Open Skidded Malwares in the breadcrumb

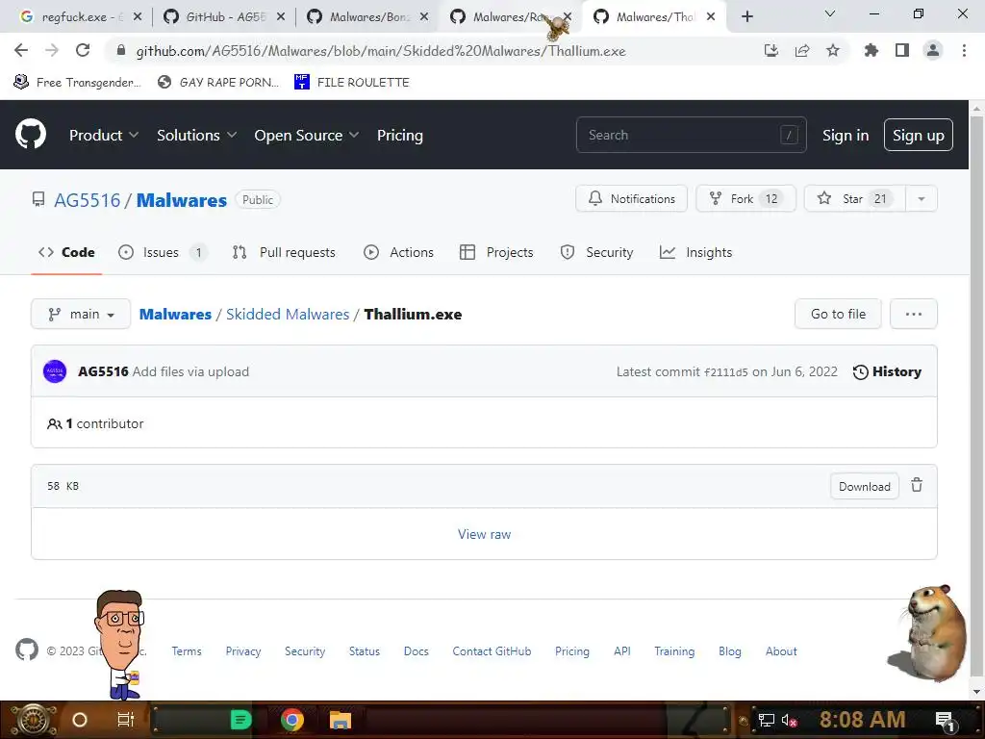tap(288, 315)
